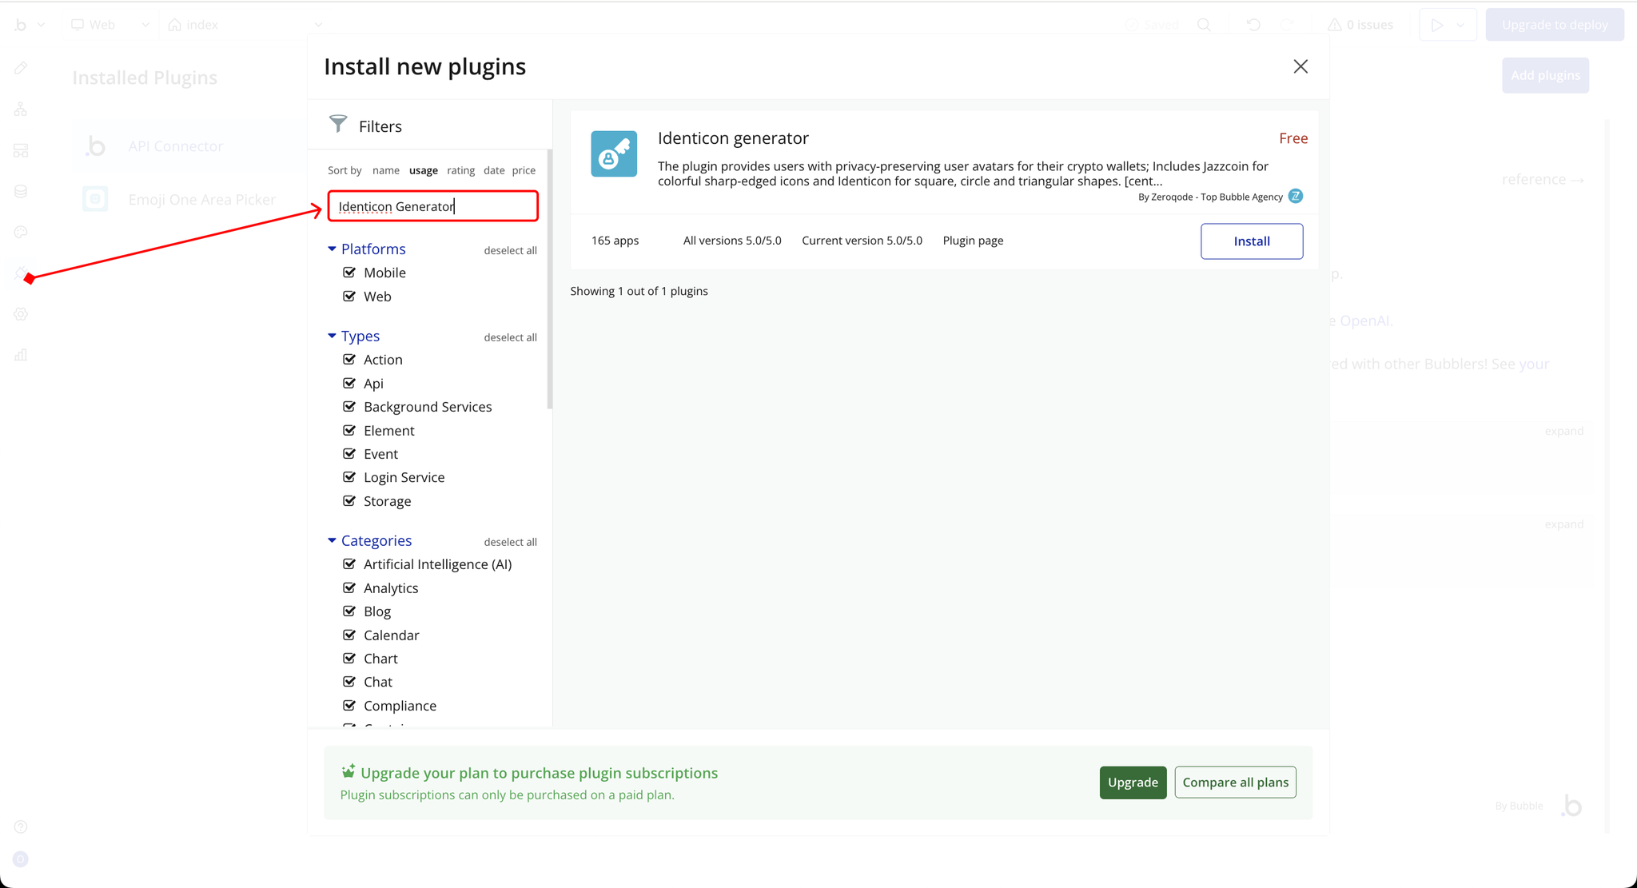Open the Settings gear sidebar icon
This screenshot has height=888, width=1637.
tap(21, 314)
